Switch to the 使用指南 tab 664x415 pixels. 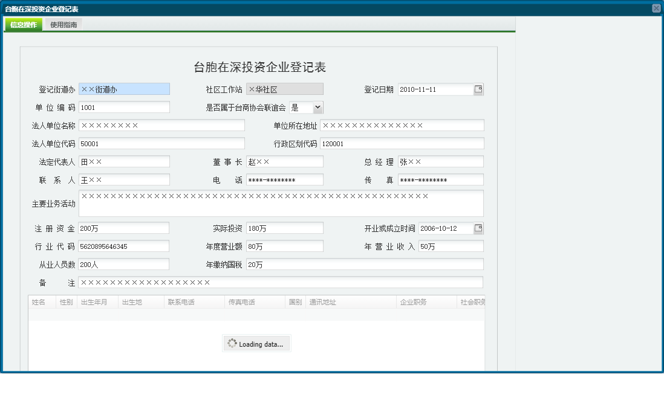[x=63, y=25]
